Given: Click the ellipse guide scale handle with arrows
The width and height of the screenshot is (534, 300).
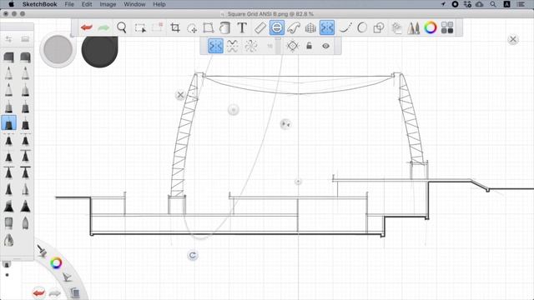Looking at the screenshot, I should [285, 124].
